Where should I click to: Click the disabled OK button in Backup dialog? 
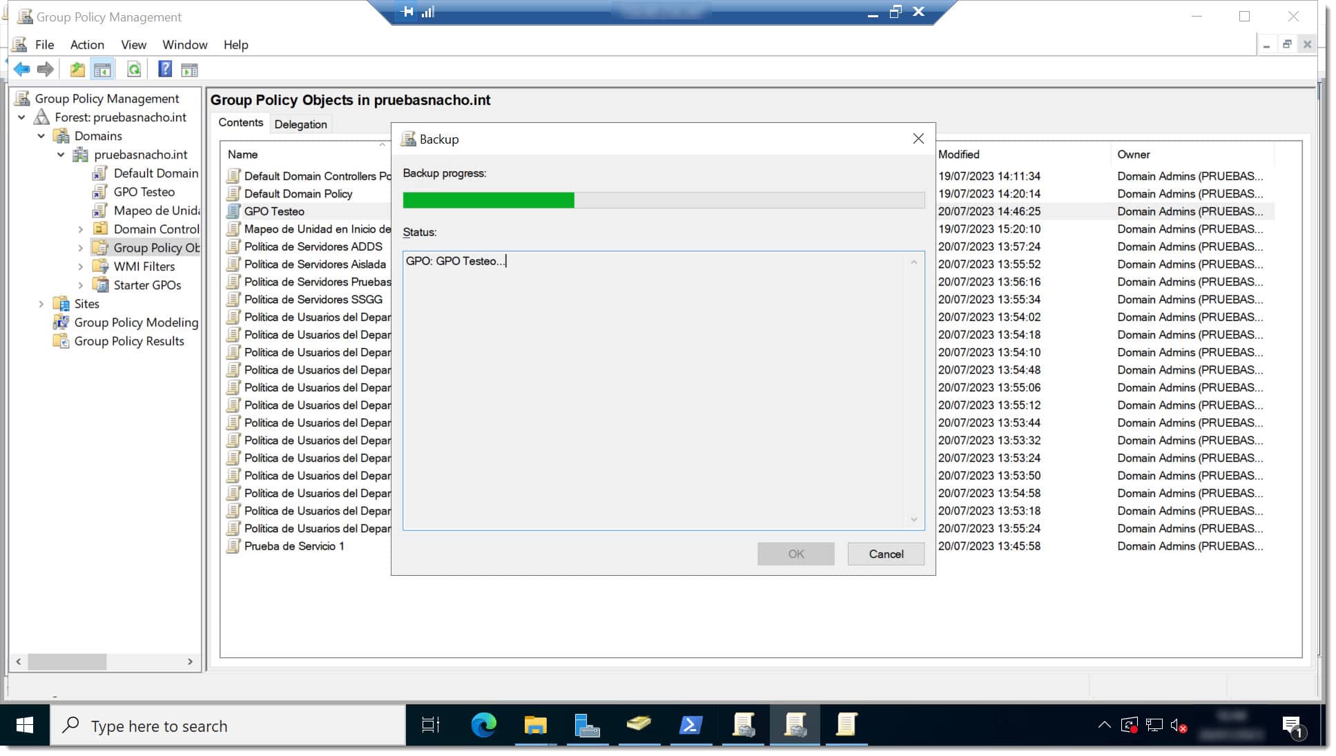point(795,554)
